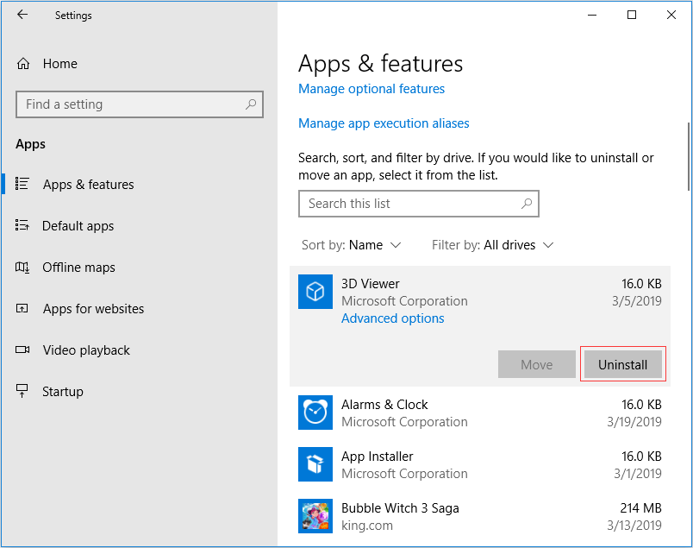The height and width of the screenshot is (548, 693).
Task: Expand the Filter by All drives dropdown
Action: point(492,245)
